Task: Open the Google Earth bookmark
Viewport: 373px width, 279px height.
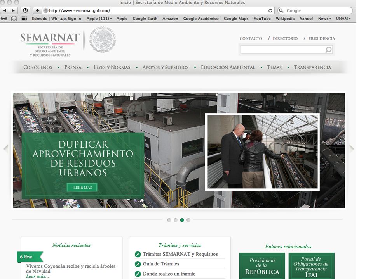Action: pos(145,19)
